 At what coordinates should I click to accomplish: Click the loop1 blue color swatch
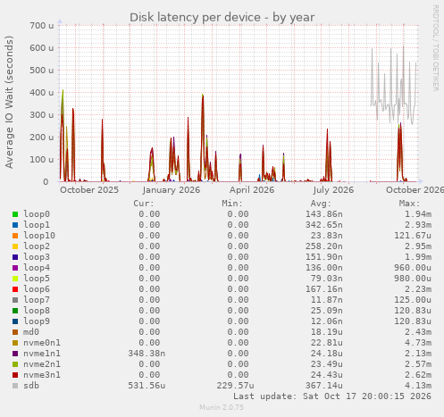click(x=15, y=225)
